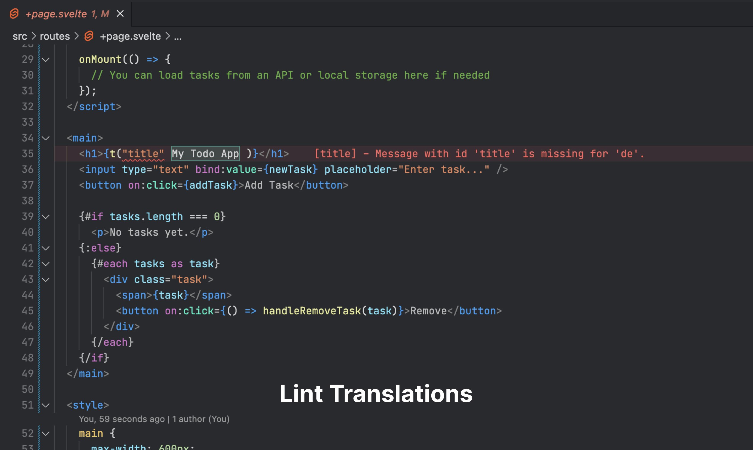This screenshot has height=450, width=753.
Task: Click the comment about loading tasks
Action: coord(290,75)
